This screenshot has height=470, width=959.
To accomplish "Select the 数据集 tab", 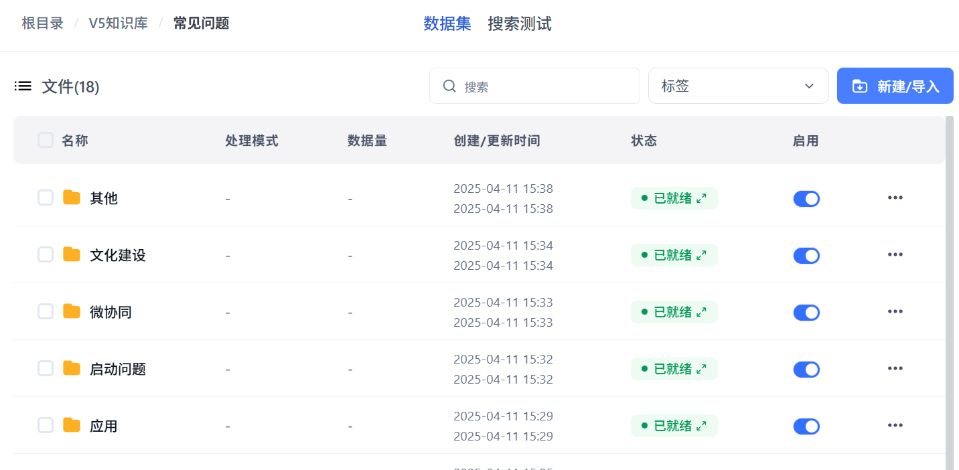I will coord(447,24).
